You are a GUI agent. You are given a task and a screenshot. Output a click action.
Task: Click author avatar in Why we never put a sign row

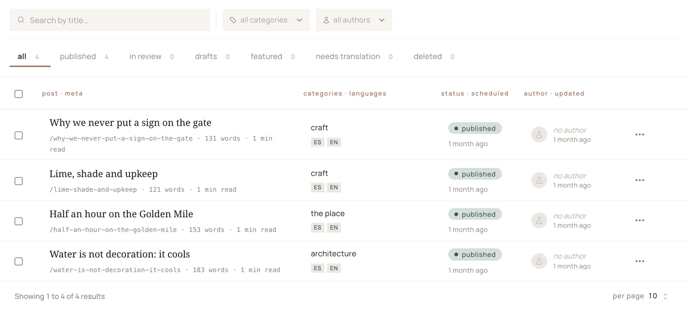pyautogui.click(x=539, y=135)
